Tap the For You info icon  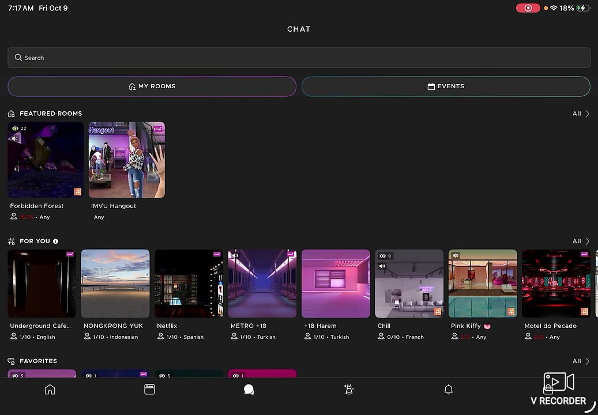click(x=56, y=242)
